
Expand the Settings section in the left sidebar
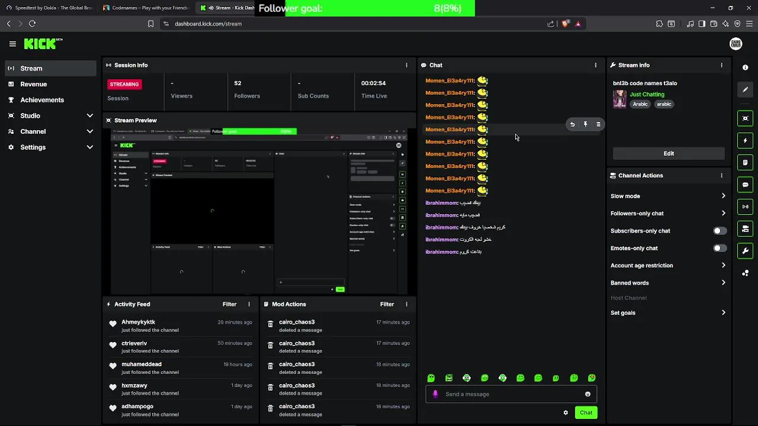point(90,147)
